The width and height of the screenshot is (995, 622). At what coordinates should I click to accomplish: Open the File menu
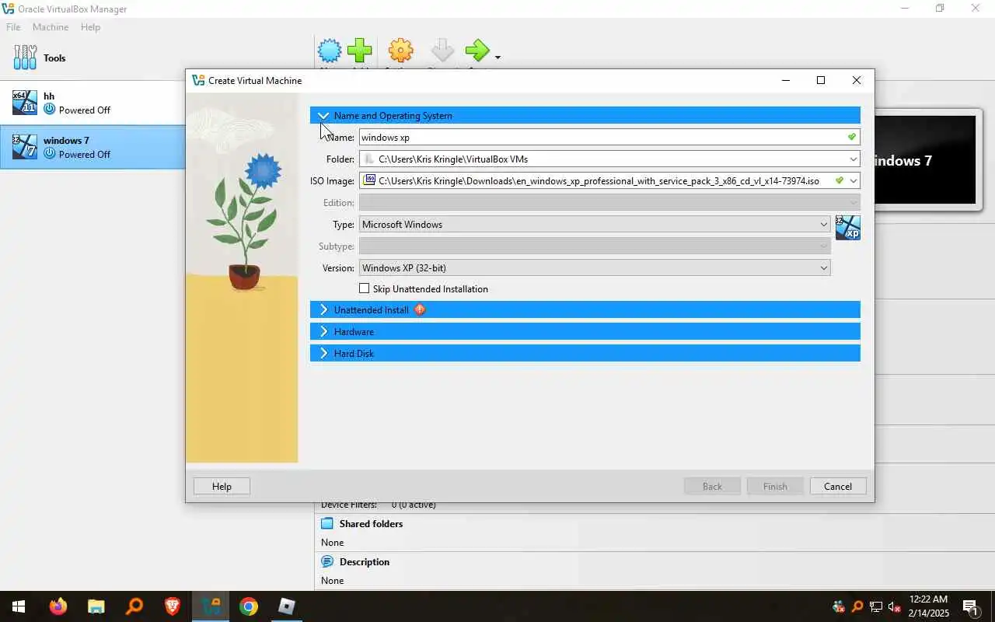(x=13, y=27)
